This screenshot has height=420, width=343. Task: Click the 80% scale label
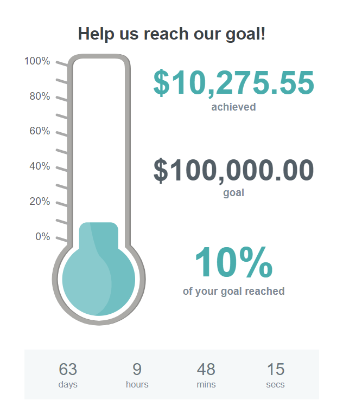pos(40,96)
